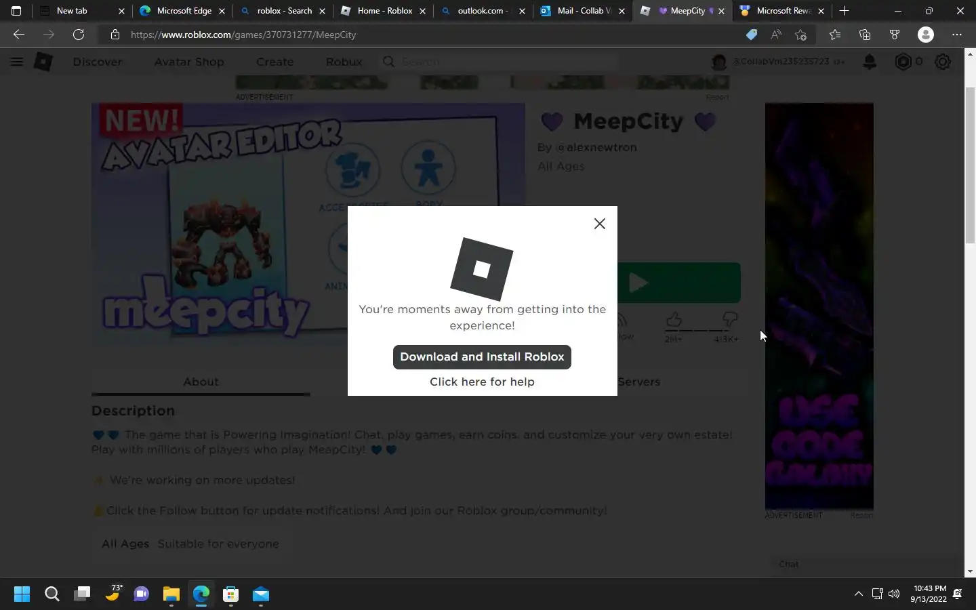Open Create in Roblox navigation

point(274,62)
